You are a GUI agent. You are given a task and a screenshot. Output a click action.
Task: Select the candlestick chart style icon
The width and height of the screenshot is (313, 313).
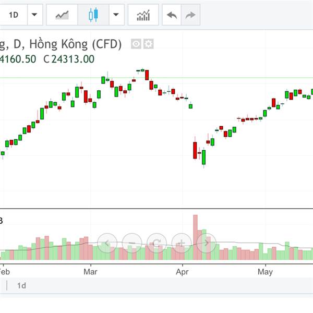click(x=93, y=15)
